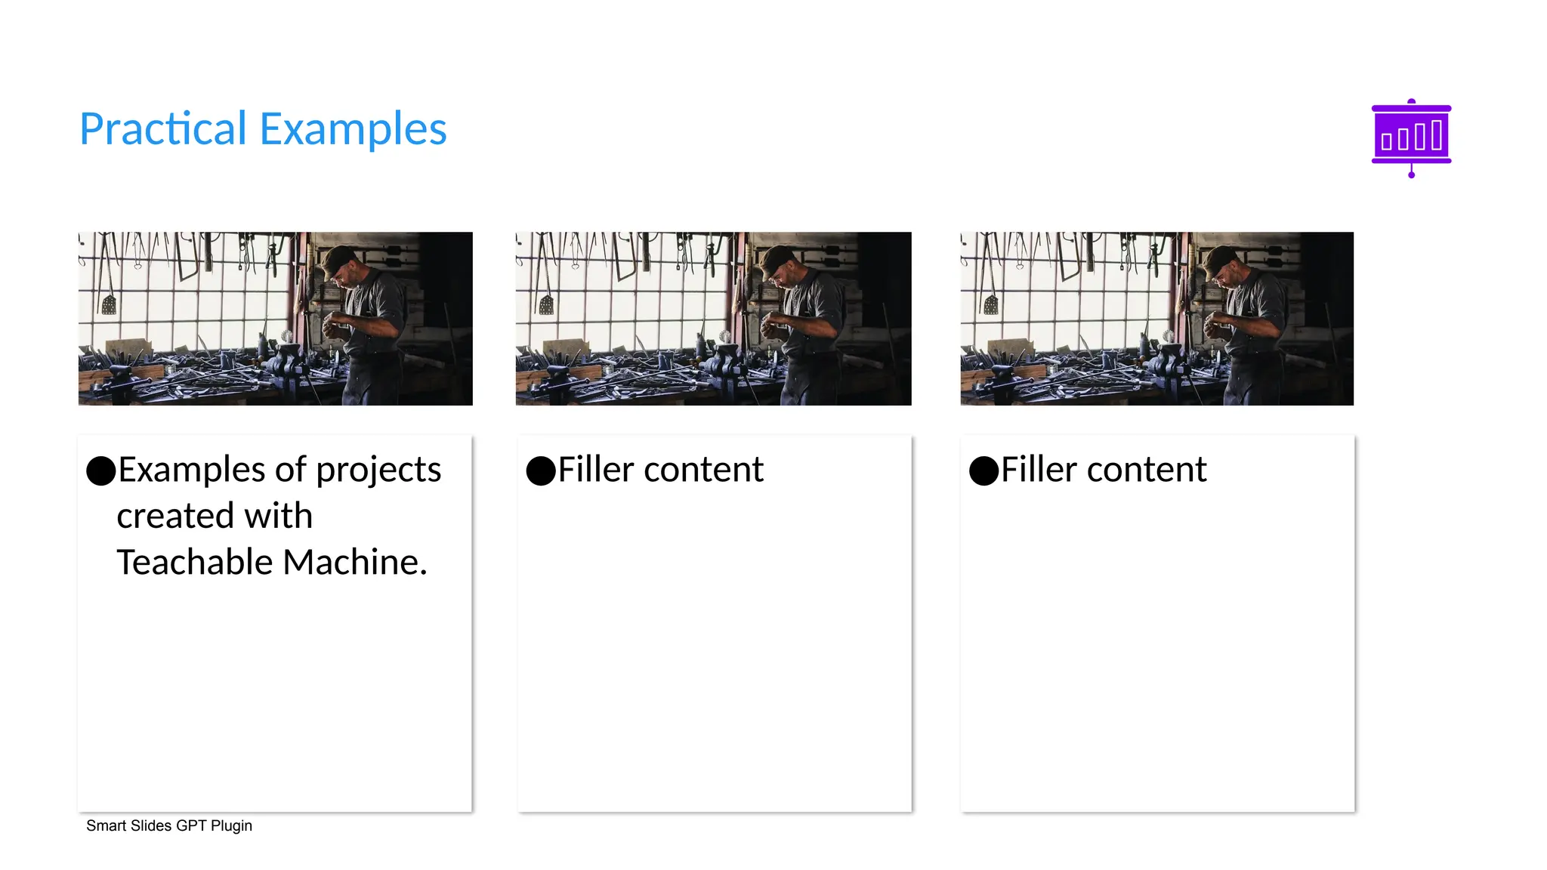Click the bullet of the middle 'Filler content'
1547x870 pixels.
click(x=541, y=470)
